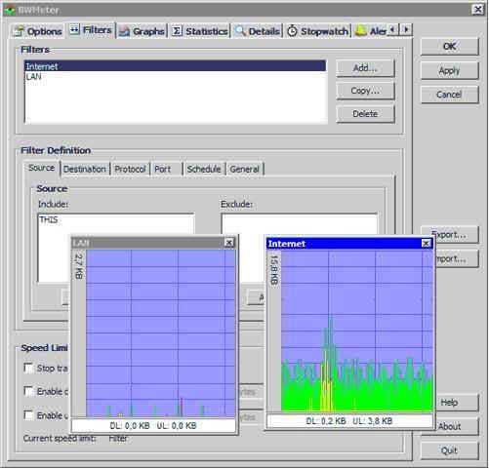
Task: Click the OK button
Action: 450,47
